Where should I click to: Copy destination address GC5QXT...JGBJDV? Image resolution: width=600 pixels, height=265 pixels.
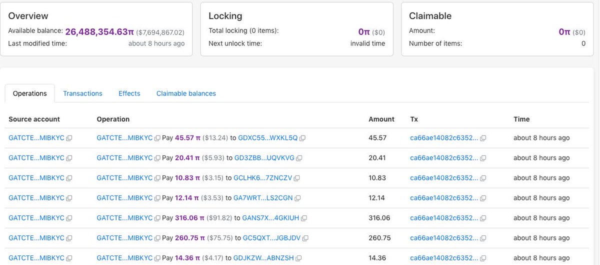305,238
